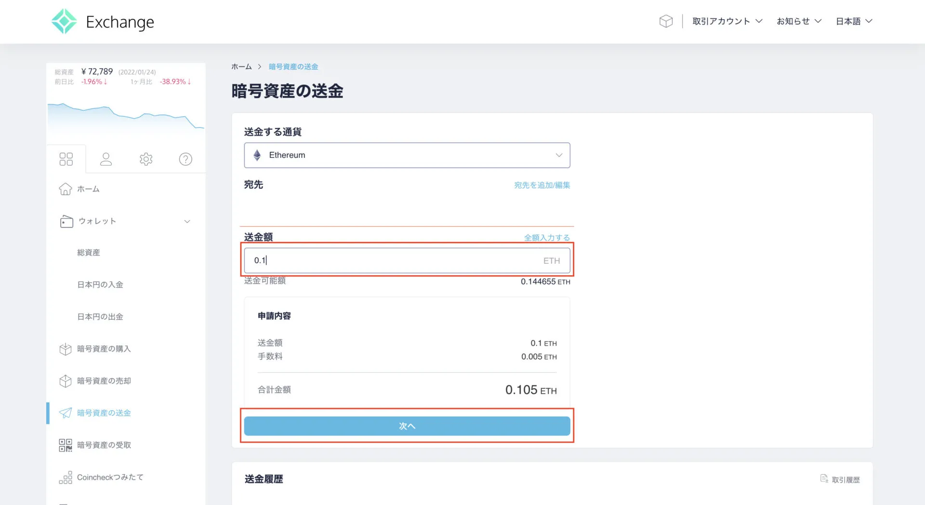
Task: Select the paper plane crypto send icon
Action: pos(66,413)
